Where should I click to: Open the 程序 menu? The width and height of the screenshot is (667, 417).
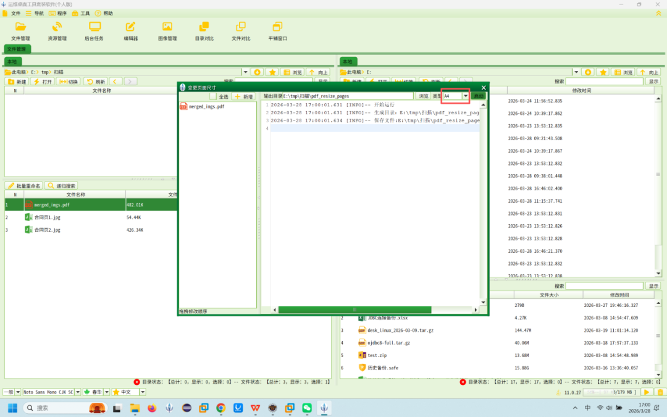pos(58,13)
